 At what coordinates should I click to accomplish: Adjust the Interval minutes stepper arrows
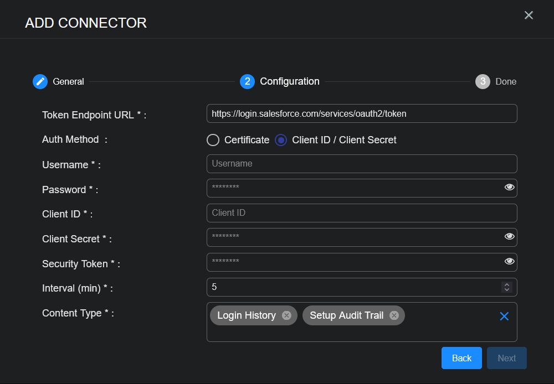(506, 287)
